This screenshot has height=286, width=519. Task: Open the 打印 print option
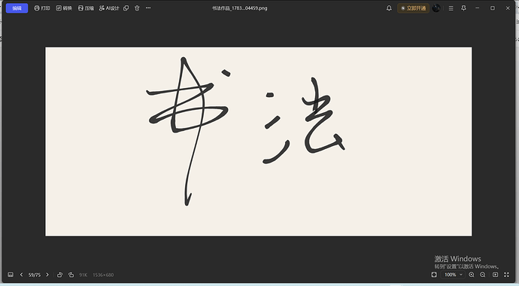pyautogui.click(x=42, y=8)
